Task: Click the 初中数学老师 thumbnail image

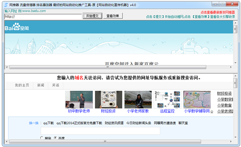Action: click(x=79, y=100)
